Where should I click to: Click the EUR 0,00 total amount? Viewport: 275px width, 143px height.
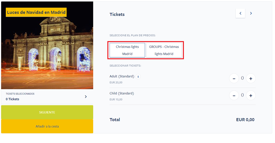point(245,120)
